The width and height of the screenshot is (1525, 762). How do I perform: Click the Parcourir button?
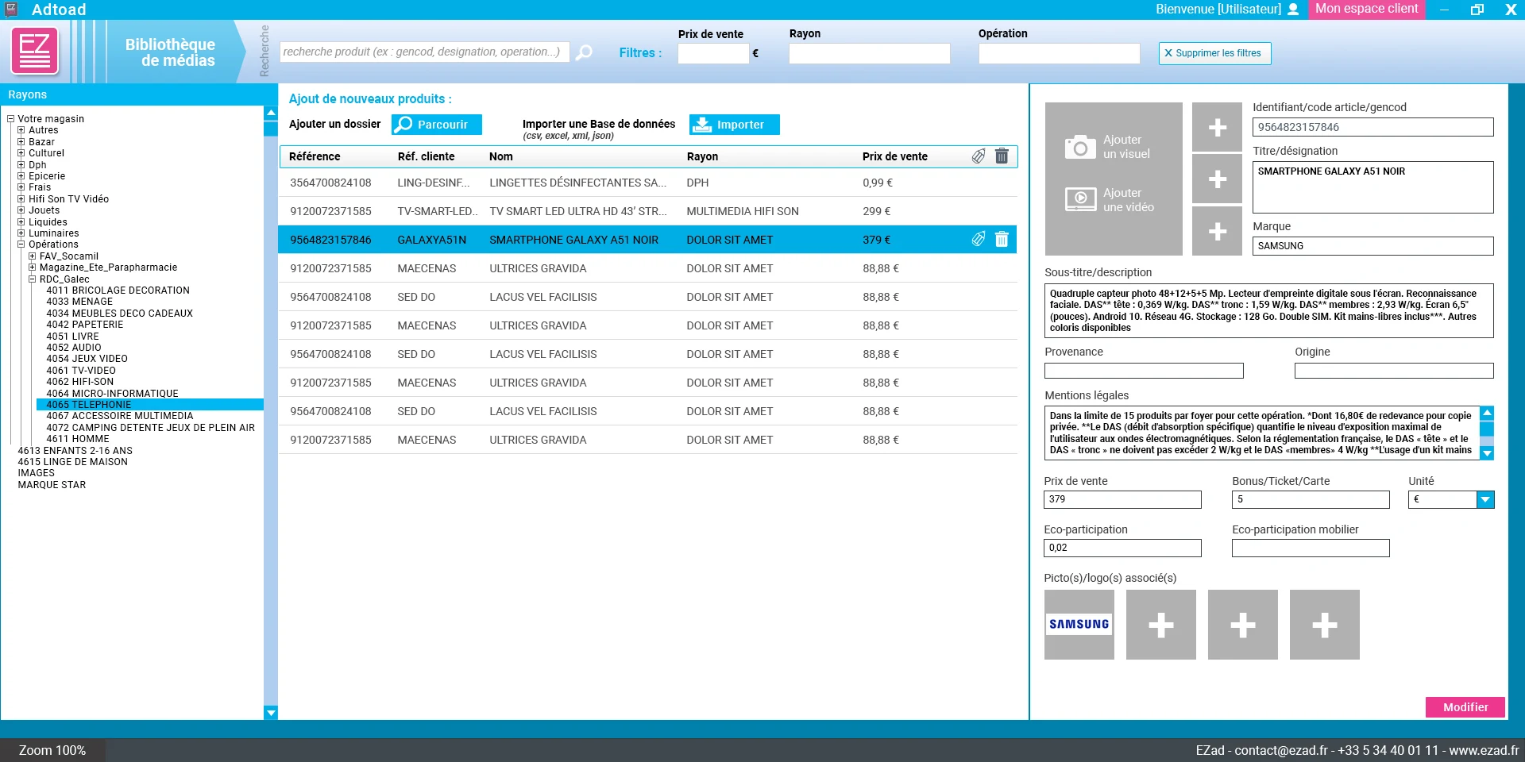click(x=437, y=125)
